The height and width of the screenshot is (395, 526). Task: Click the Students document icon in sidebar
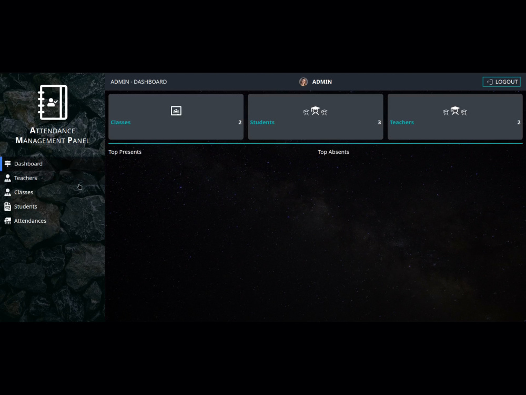(x=8, y=206)
